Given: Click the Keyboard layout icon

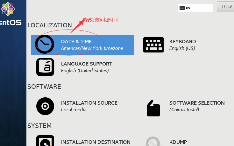Looking at the screenshot, I should pyautogui.click(x=153, y=45).
